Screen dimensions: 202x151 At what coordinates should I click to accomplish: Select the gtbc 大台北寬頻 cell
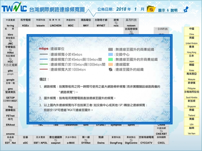10,68
